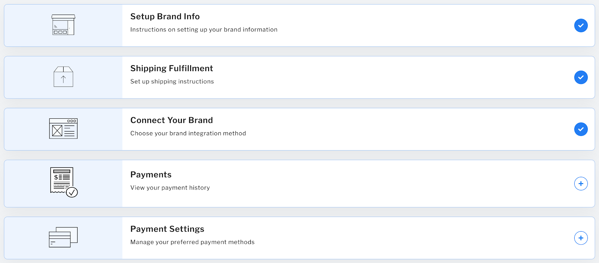Click the blue plus circle beside Payment Settings
Screen dimensions: 599x263
coord(581,238)
